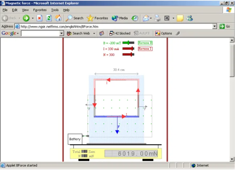Click the red N turns slider
The height and width of the screenshot is (170, 235).
128,55
